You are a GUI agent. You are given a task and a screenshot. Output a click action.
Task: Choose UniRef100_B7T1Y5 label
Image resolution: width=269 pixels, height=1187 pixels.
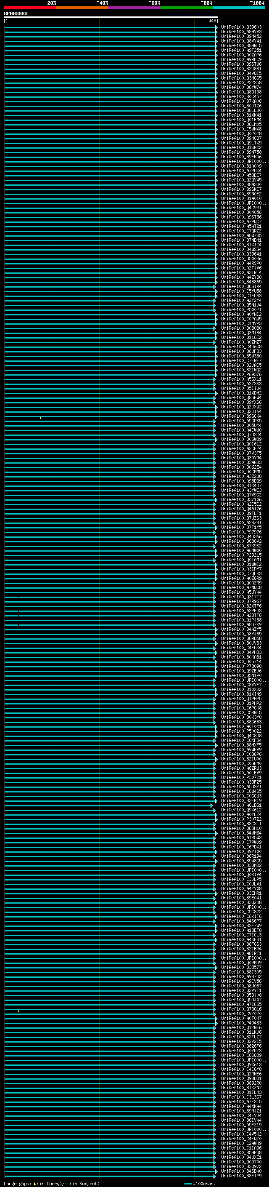[x=241, y=527]
